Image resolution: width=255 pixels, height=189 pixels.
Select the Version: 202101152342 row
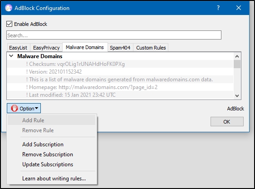tap(120, 72)
